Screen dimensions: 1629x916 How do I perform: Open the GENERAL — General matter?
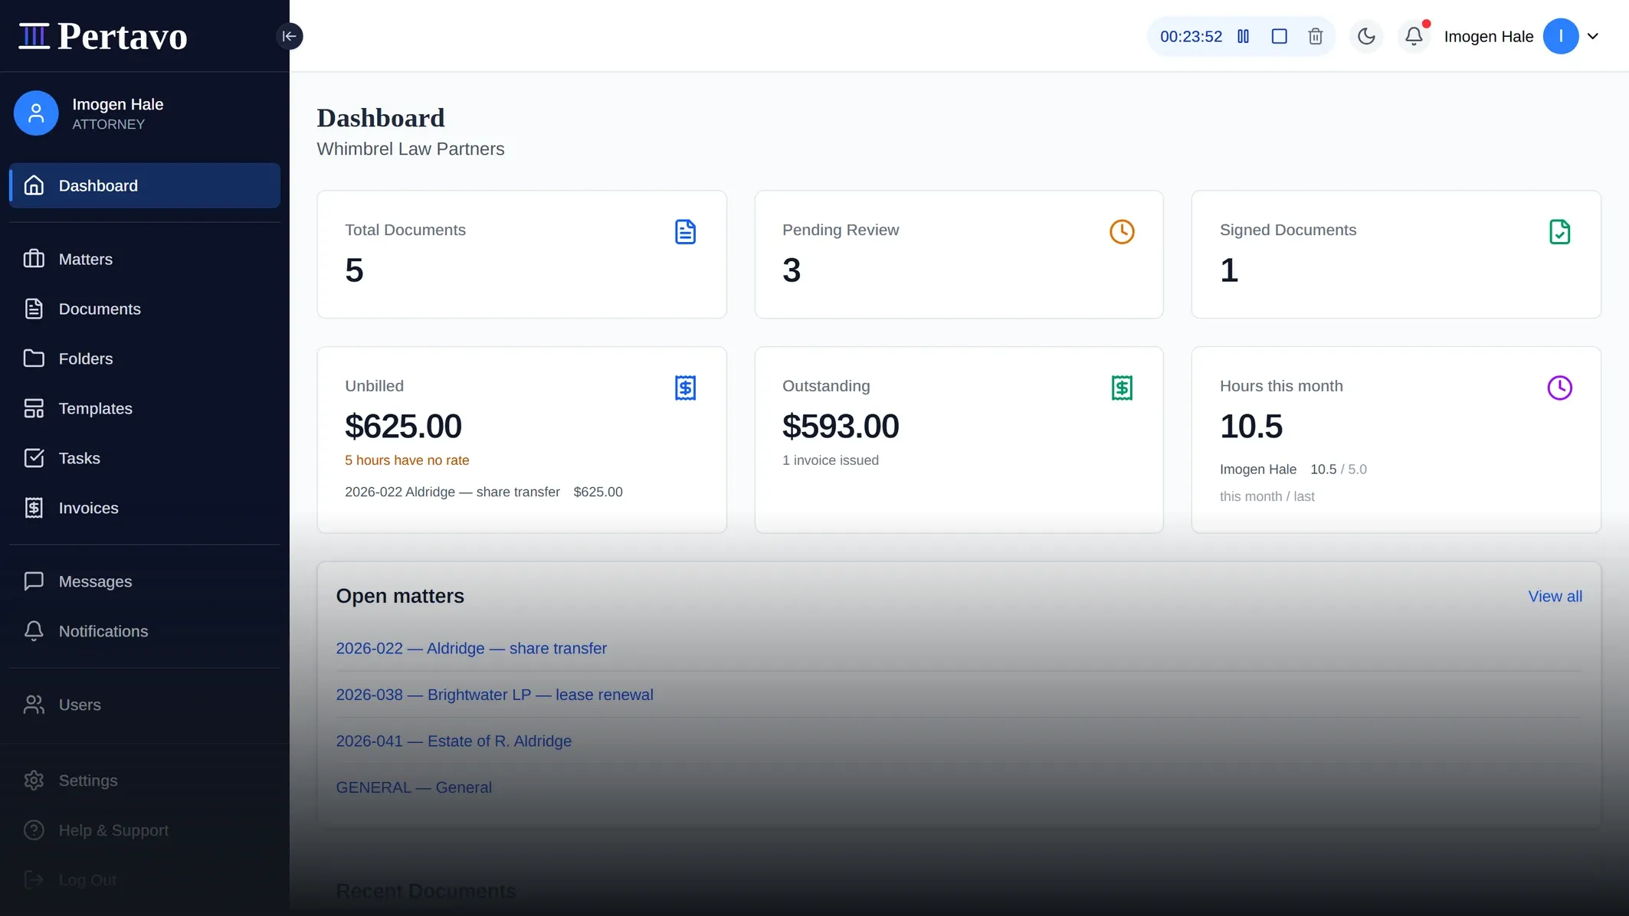pos(414,787)
